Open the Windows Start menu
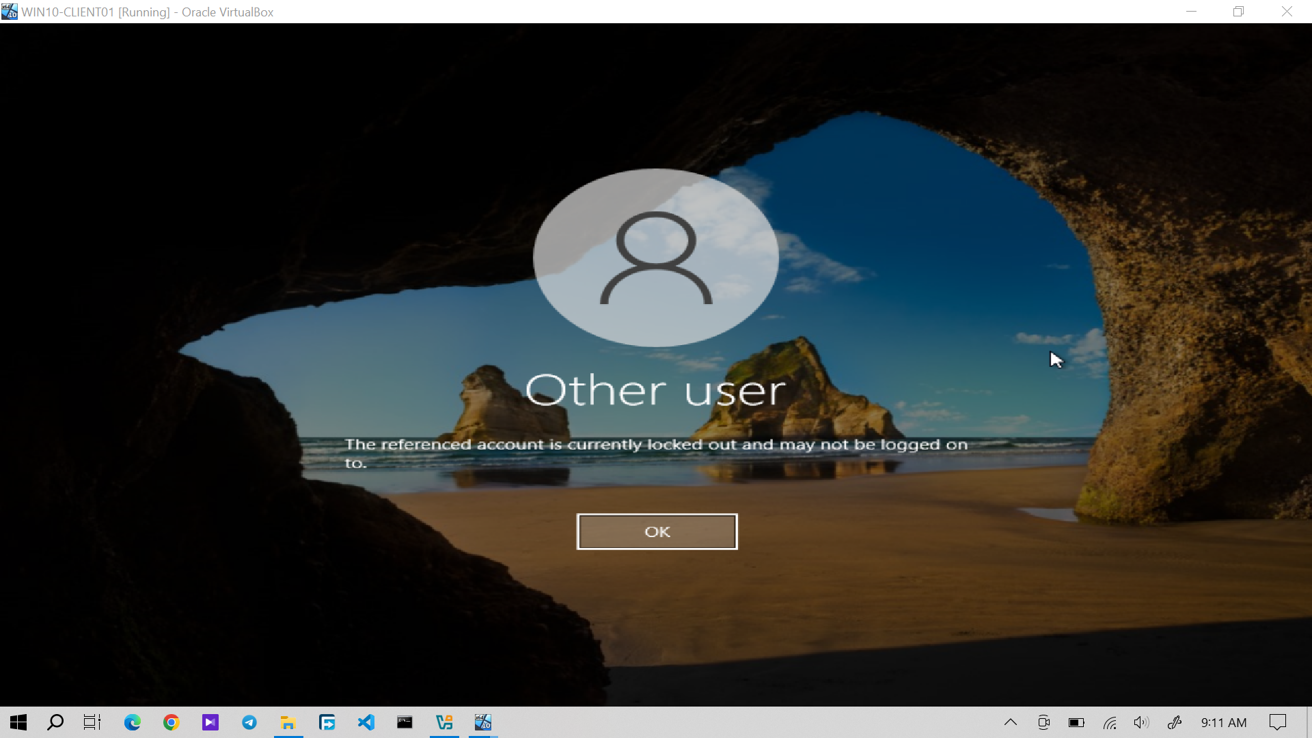 18,722
